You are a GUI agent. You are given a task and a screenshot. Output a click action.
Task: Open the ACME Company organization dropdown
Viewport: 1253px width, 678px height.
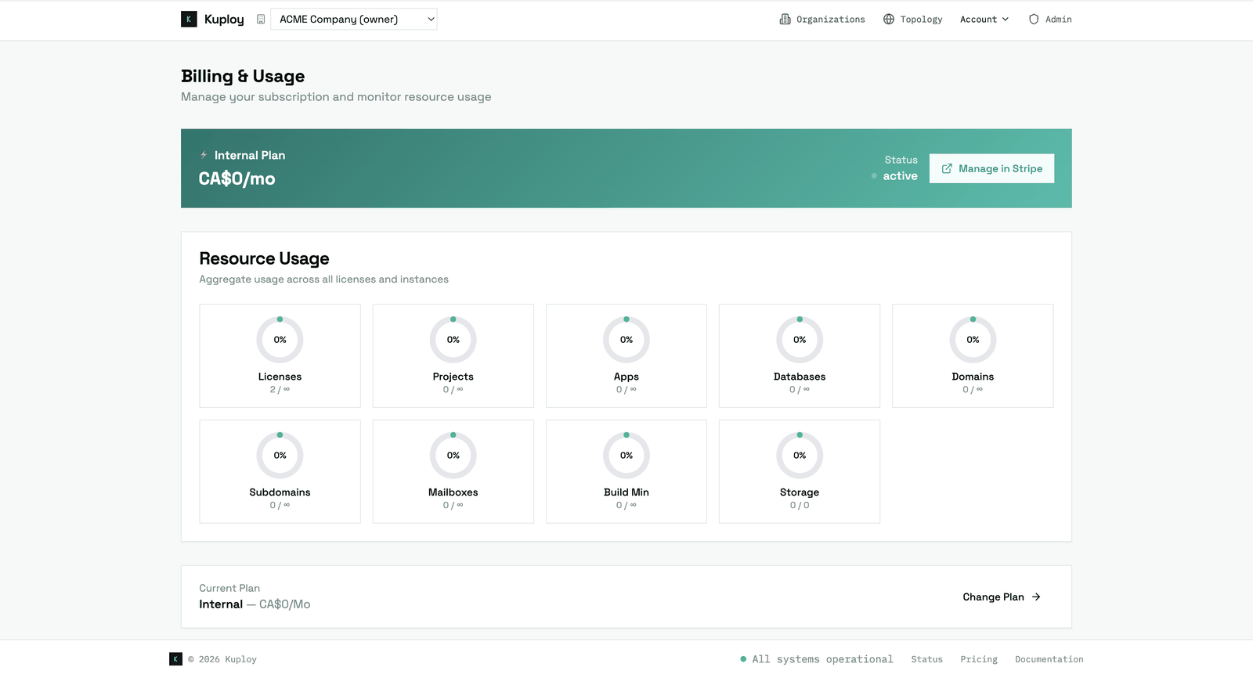coord(354,20)
